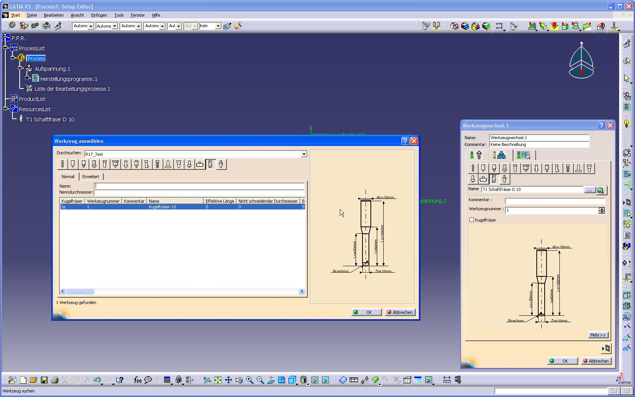
Task: Open the Start menu
Action: pyautogui.click(x=15, y=15)
